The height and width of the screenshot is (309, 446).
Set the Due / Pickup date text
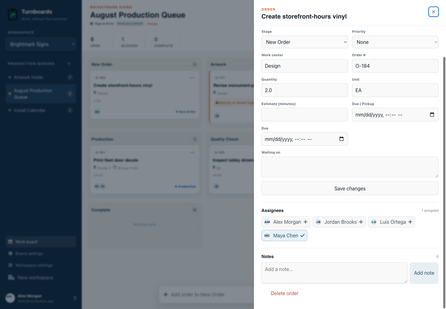[x=379, y=115]
